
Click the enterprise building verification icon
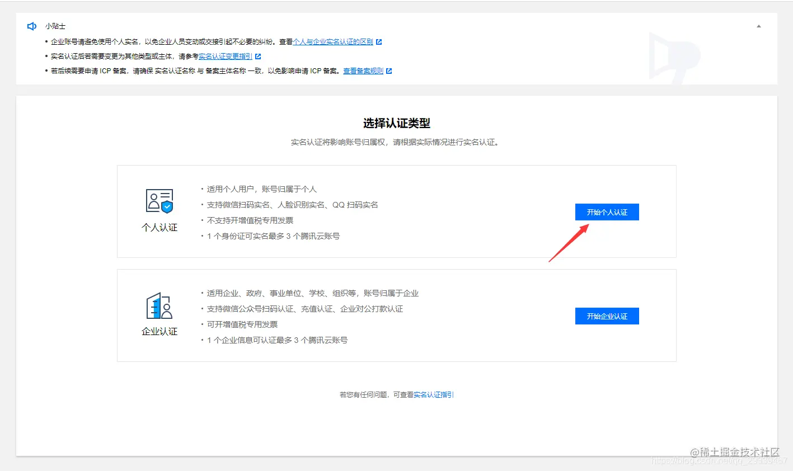coord(159,305)
